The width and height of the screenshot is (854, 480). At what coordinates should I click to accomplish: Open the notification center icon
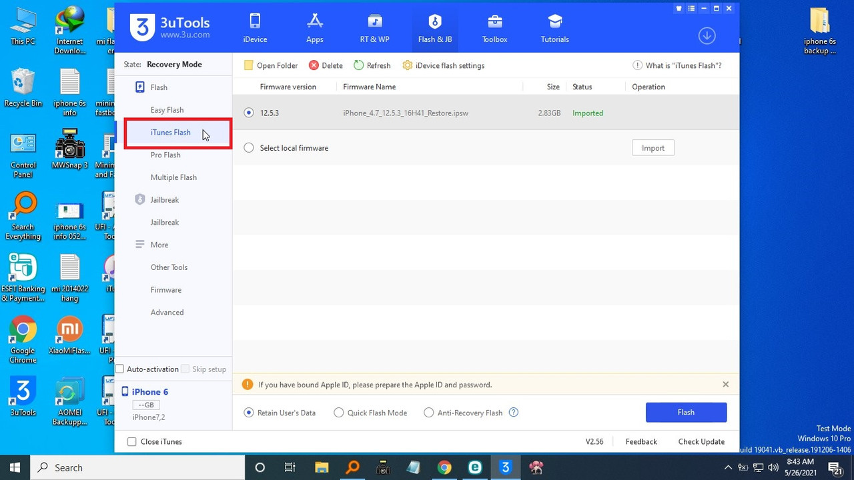[836, 468]
